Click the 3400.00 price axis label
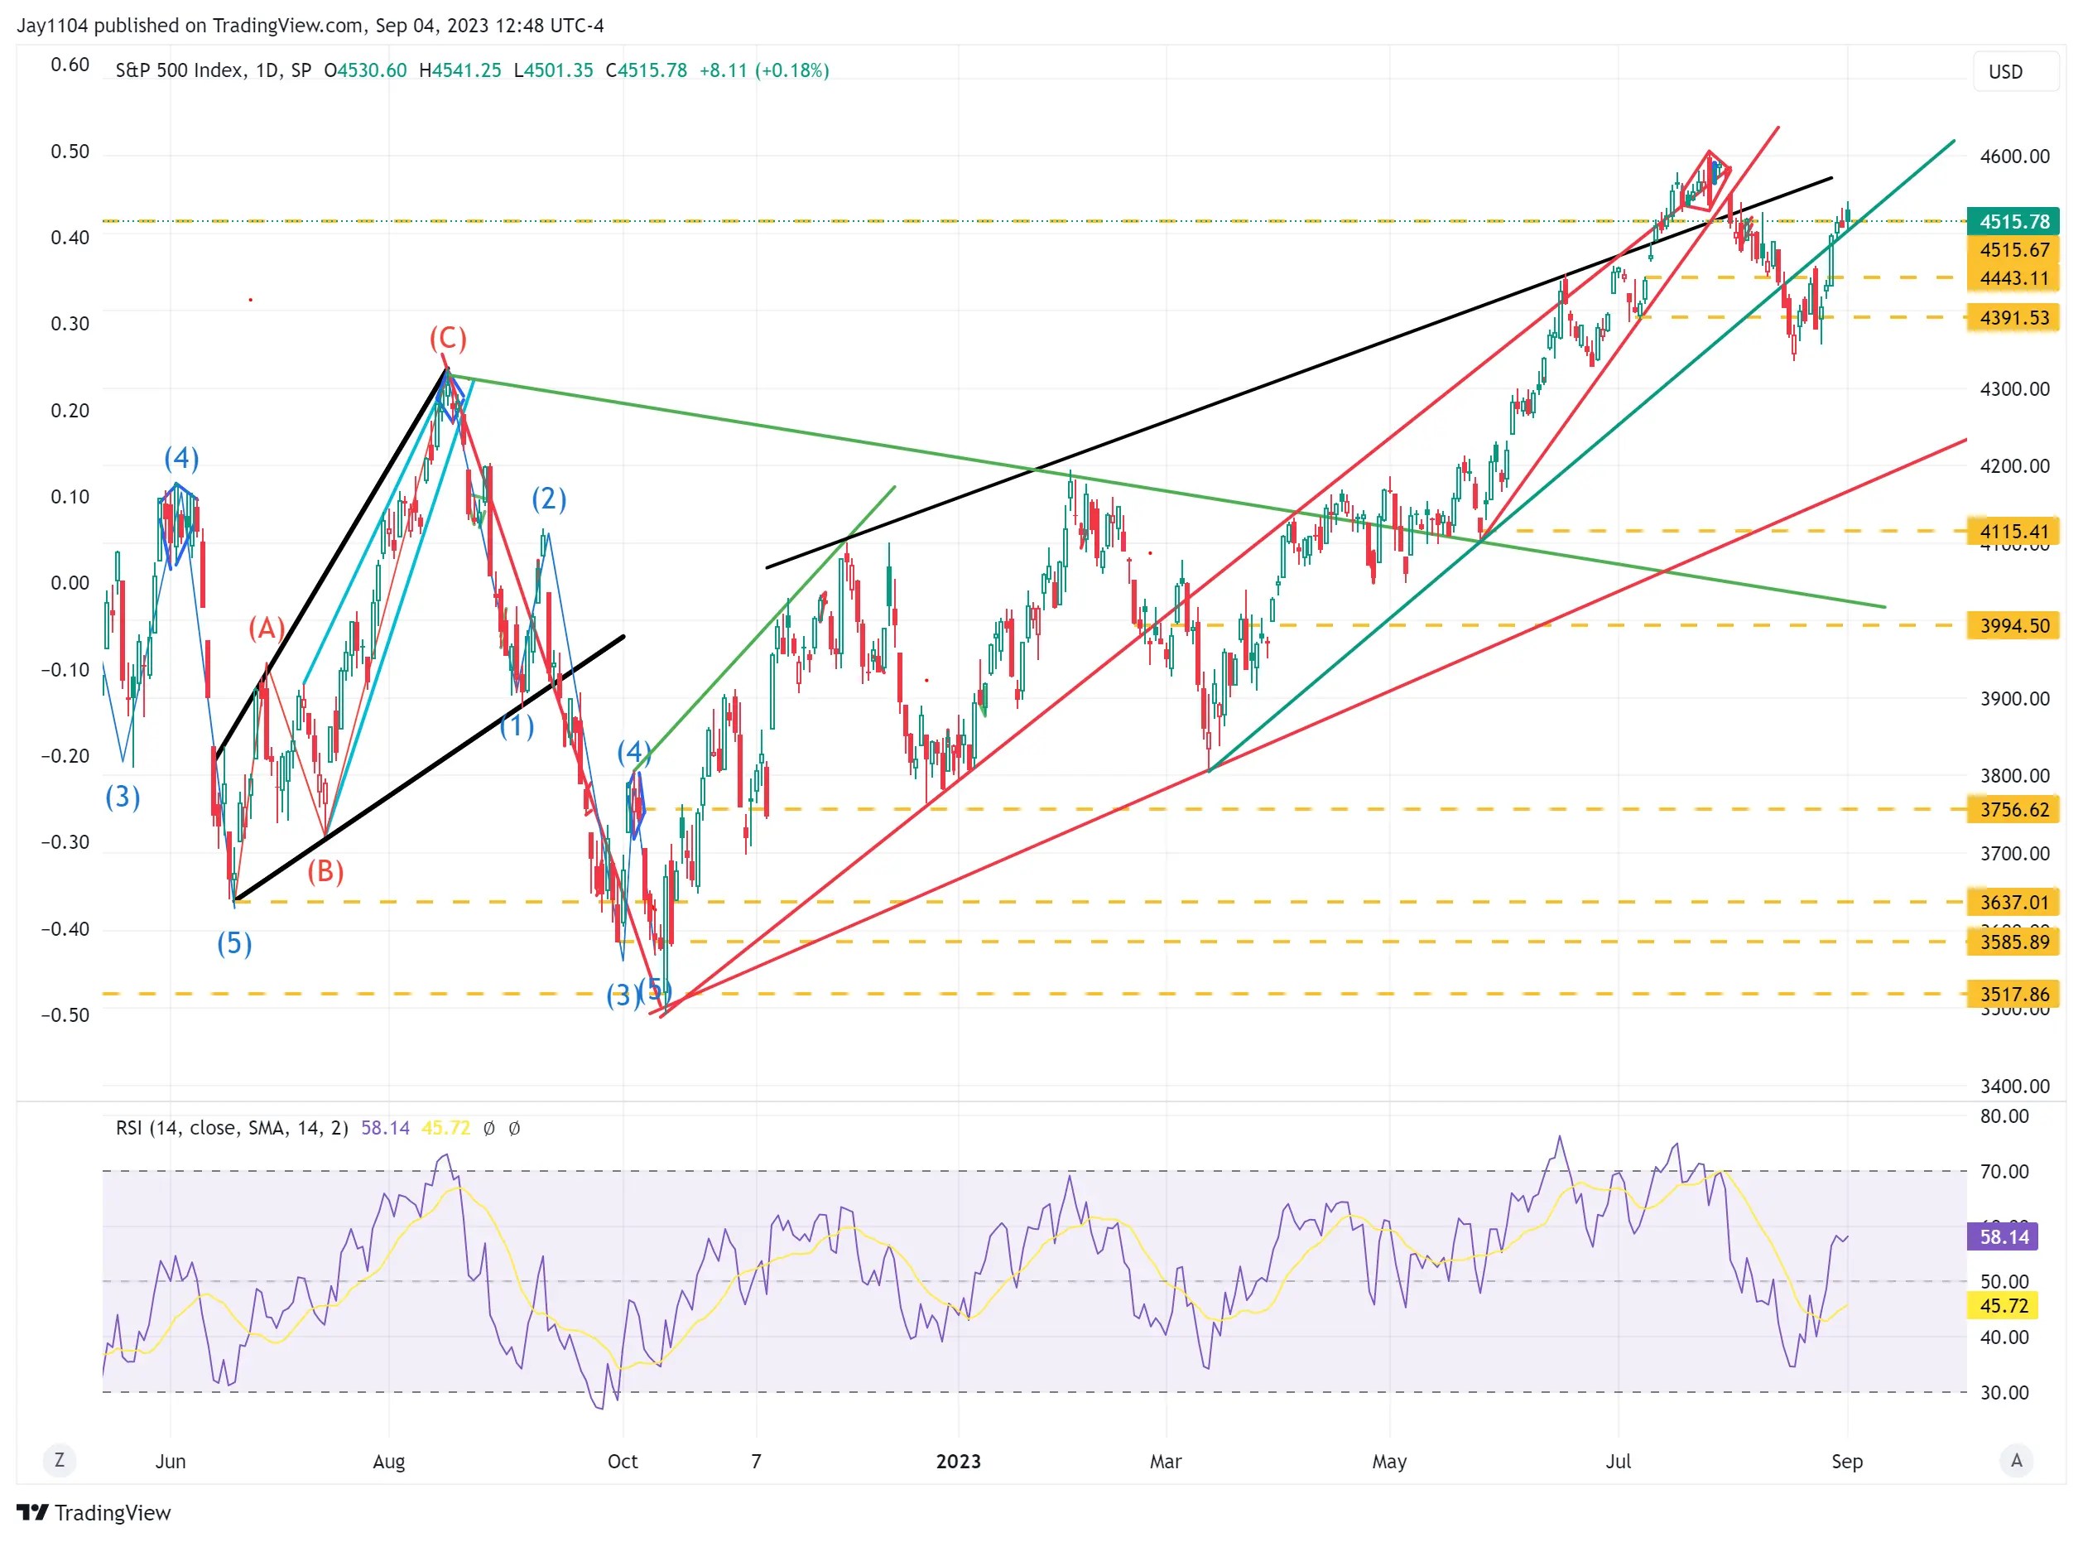The height and width of the screenshot is (1542, 2083). 2015,1087
